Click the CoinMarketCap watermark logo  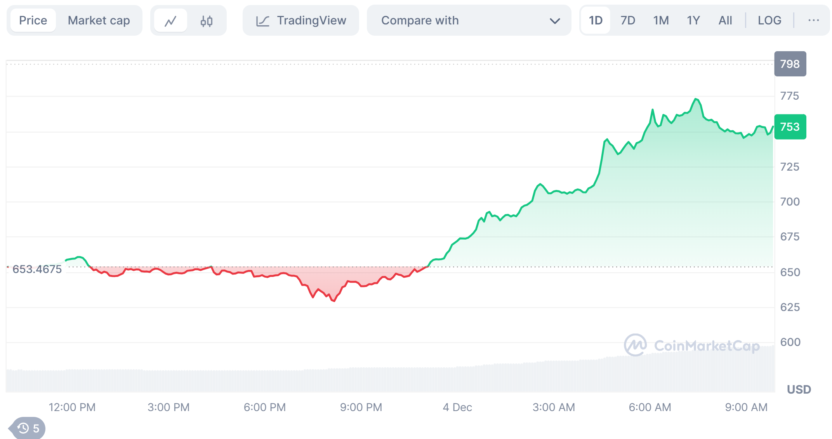[x=636, y=345]
